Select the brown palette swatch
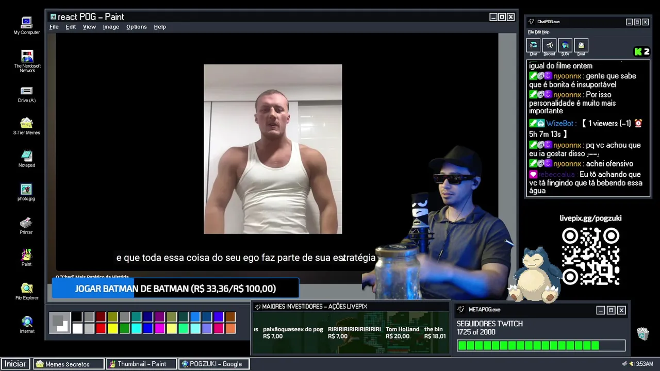The height and width of the screenshot is (371, 660). [230, 317]
